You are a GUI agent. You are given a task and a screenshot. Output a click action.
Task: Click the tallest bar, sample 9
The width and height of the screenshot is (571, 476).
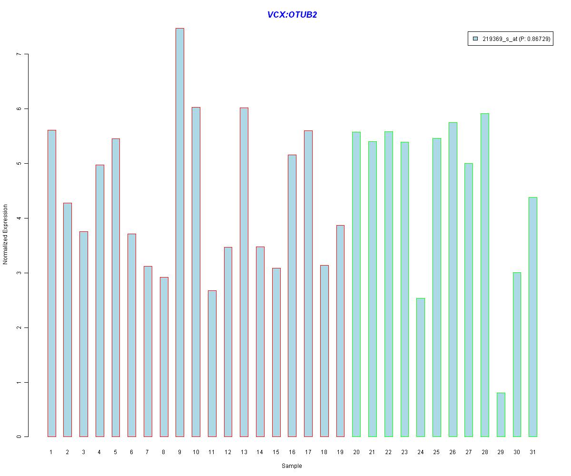click(x=180, y=232)
